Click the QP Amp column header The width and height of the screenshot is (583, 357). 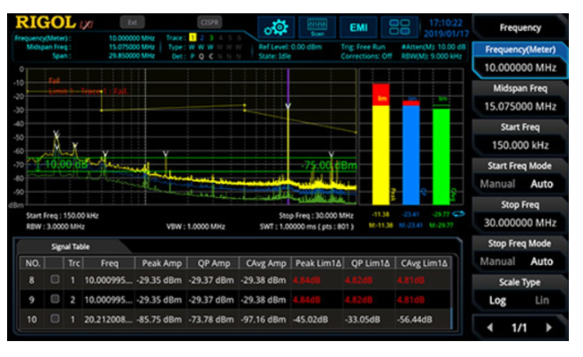(x=214, y=263)
